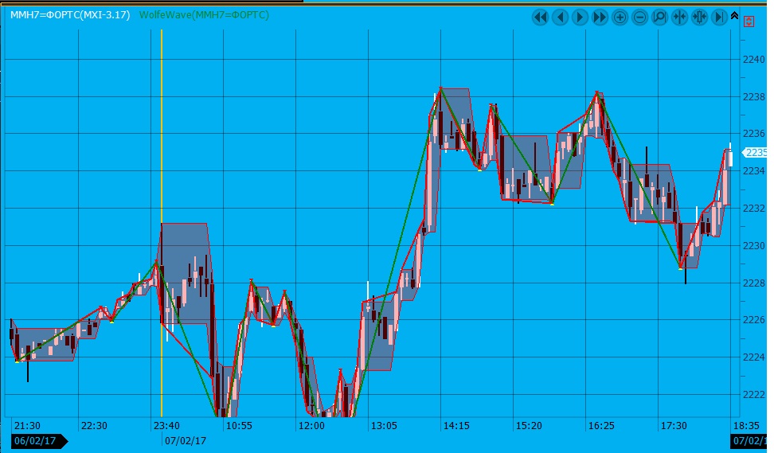The height and width of the screenshot is (453, 774).
Task: Click the current price tag 2235
Action: [x=755, y=152]
